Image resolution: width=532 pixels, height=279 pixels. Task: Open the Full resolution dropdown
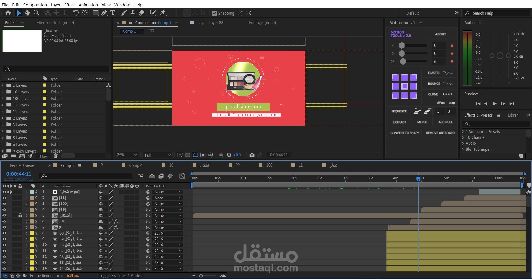click(157, 155)
